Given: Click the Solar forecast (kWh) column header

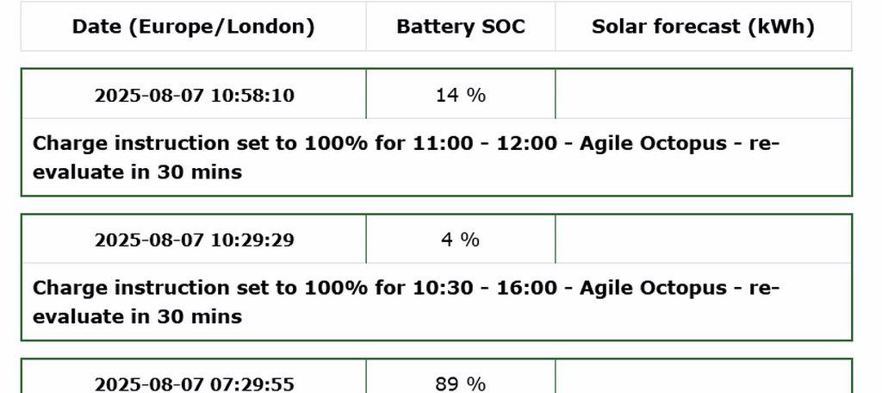Looking at the screenshot, I should point(703,27).
